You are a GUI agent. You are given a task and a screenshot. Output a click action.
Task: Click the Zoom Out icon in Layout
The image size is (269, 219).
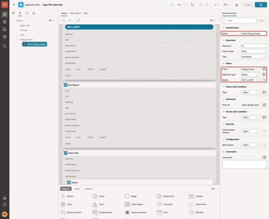(64, 20)
